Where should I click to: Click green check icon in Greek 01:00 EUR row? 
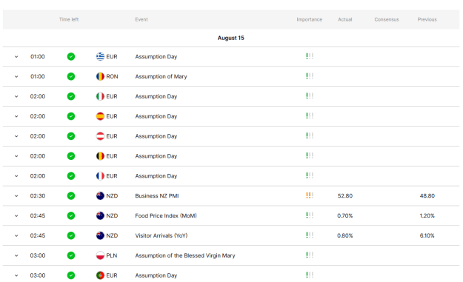[71, 56]
